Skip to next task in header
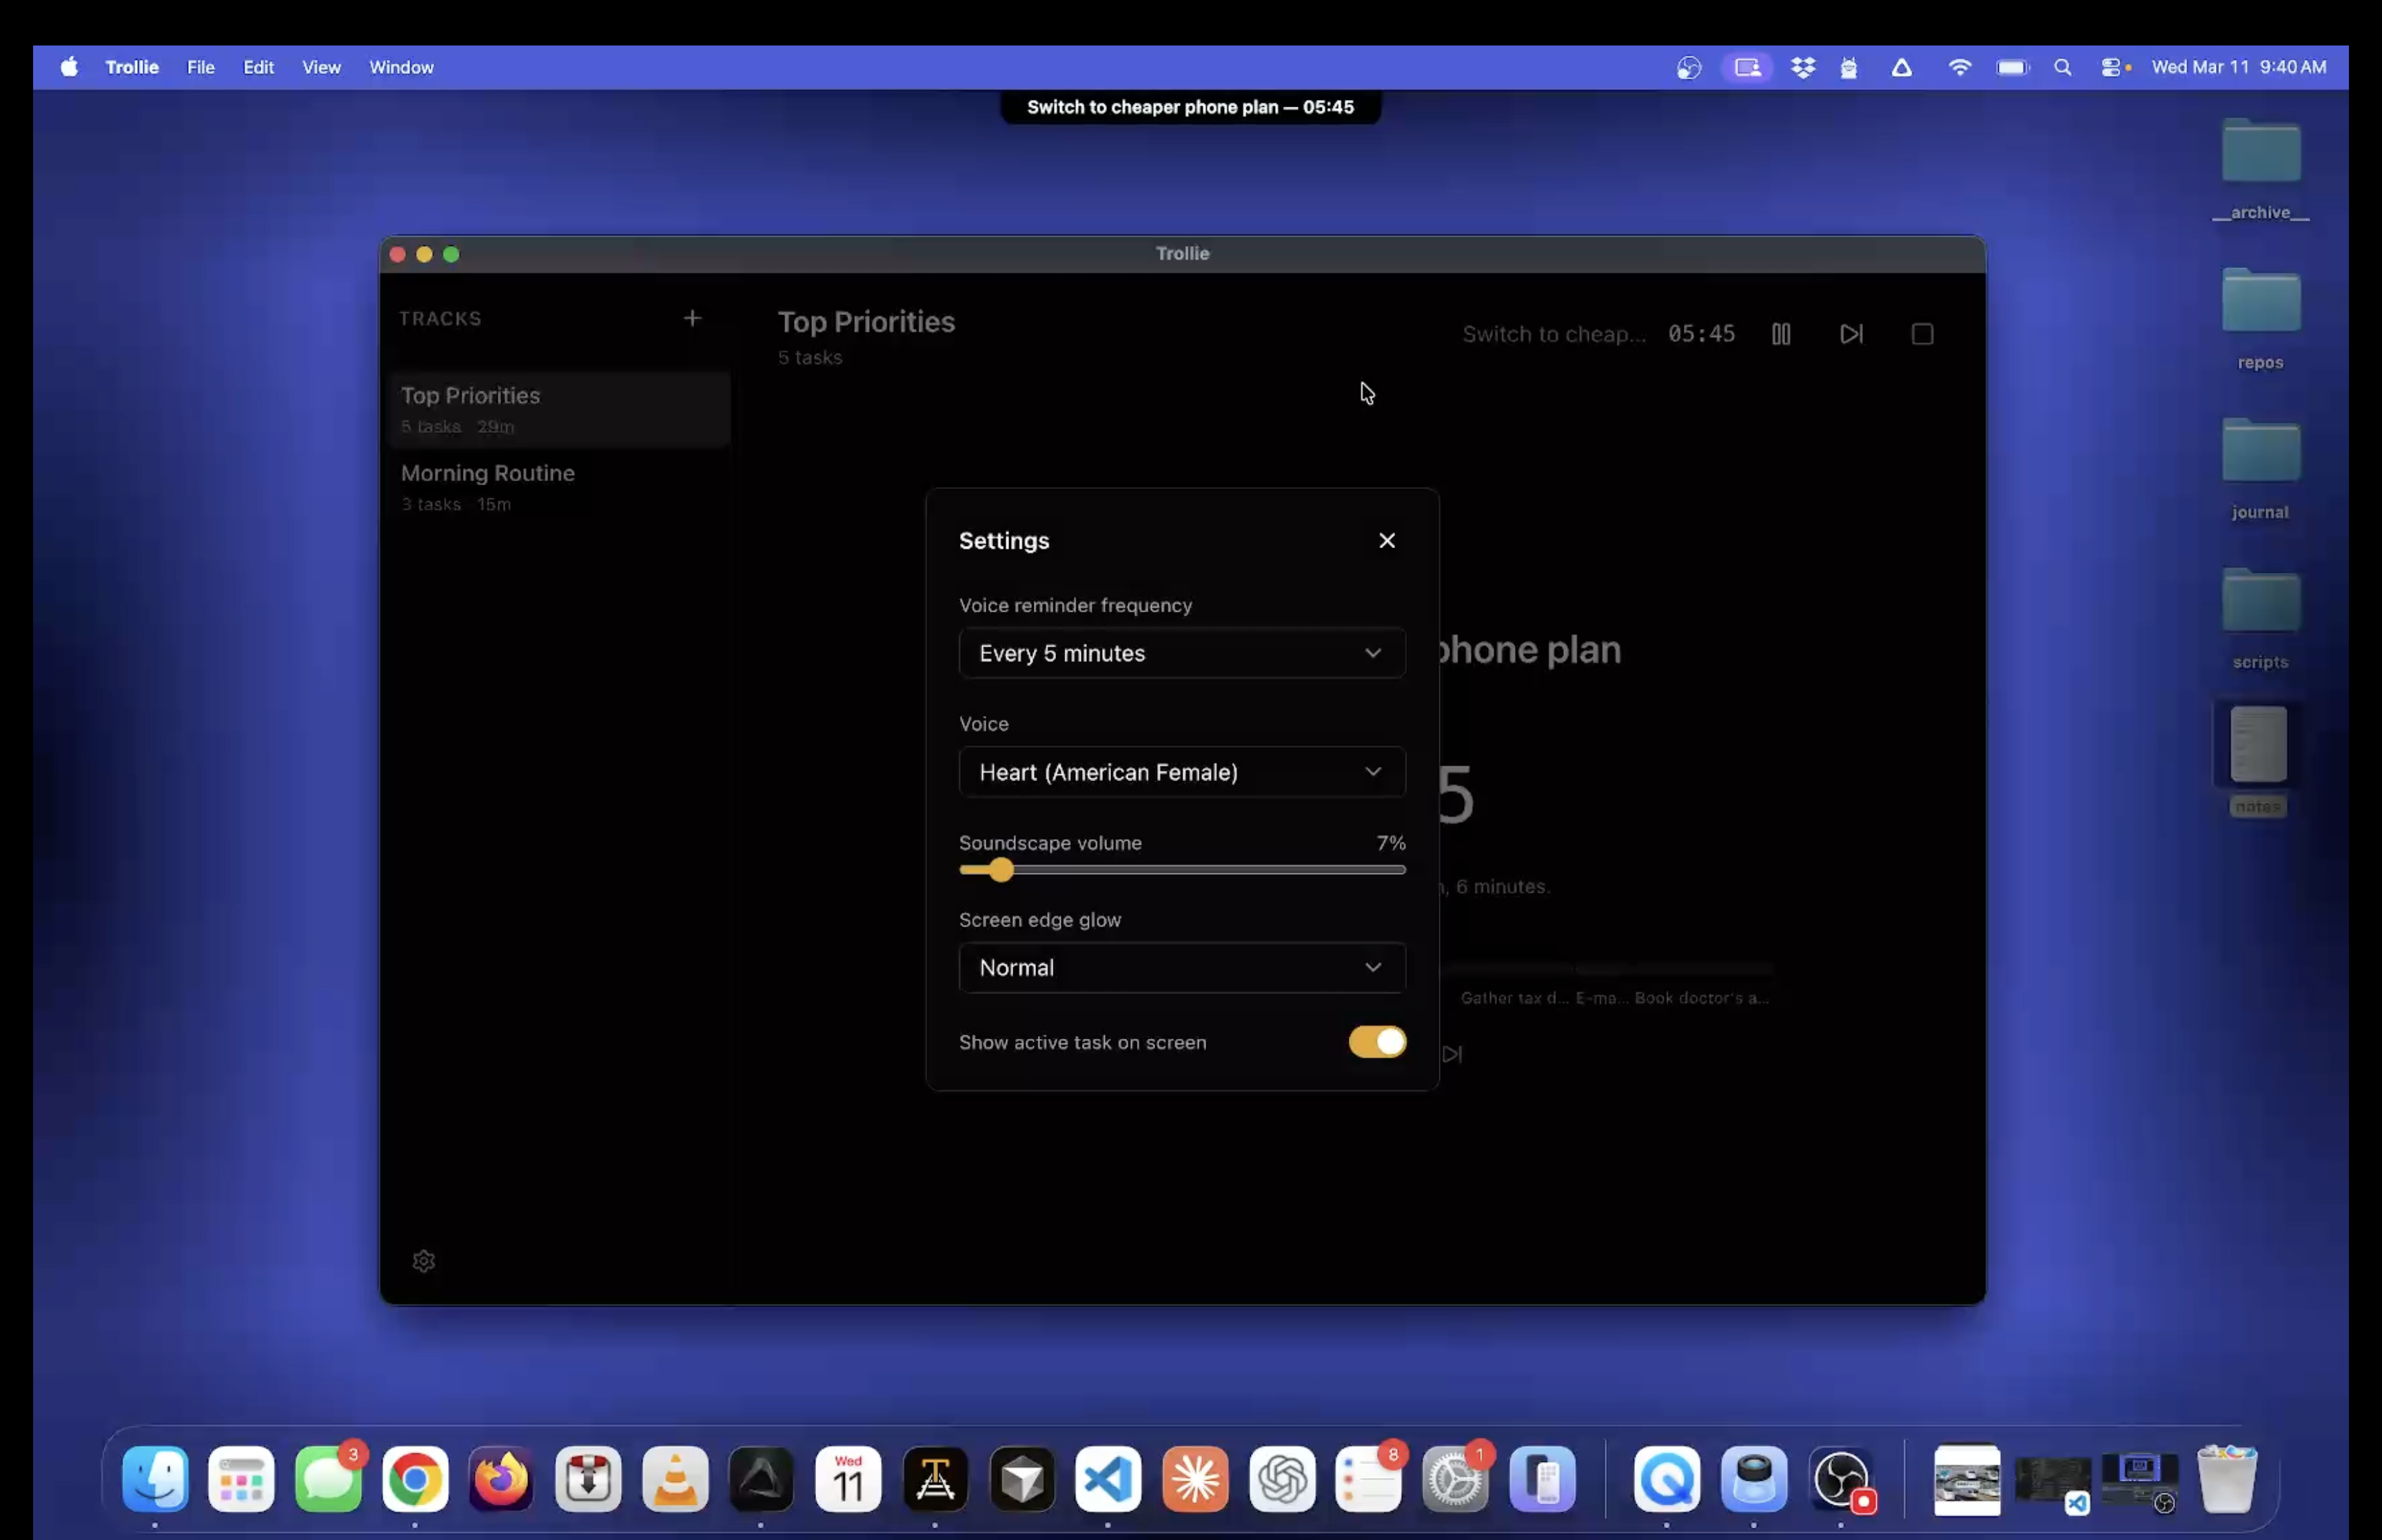Screen dimensions: 2382x1540 coord(1850,334)
